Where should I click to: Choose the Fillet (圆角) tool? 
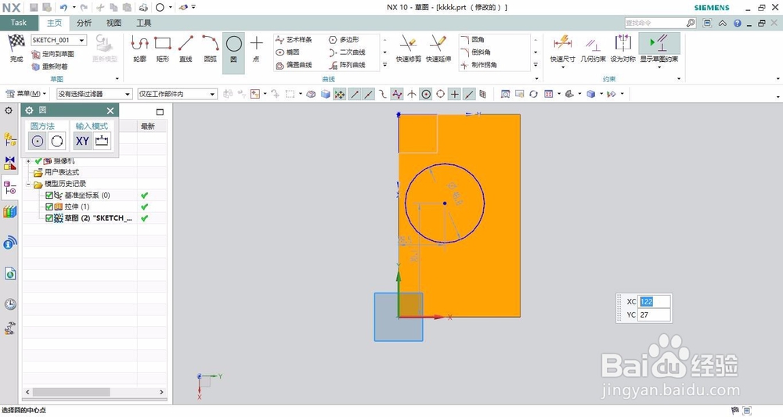[x=473, y=39]
